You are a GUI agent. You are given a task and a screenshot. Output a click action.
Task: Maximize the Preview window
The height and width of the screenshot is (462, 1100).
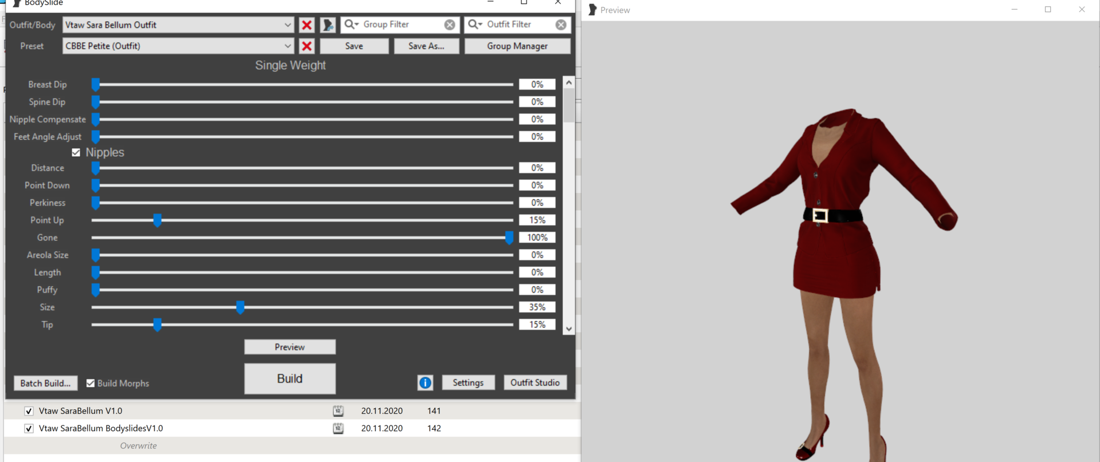coord(1048,9)
